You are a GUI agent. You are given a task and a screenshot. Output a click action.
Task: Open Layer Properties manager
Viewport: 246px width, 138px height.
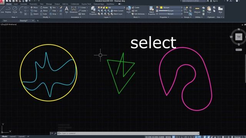point(93,11)
